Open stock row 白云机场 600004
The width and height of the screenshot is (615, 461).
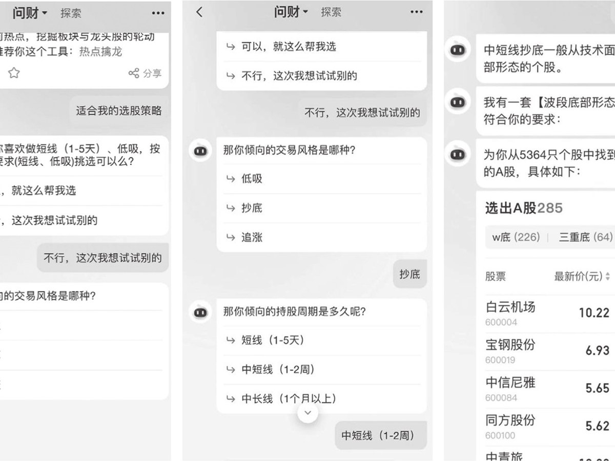tap(549, 313)
